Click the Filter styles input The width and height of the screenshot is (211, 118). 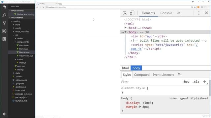coord(151,82)
